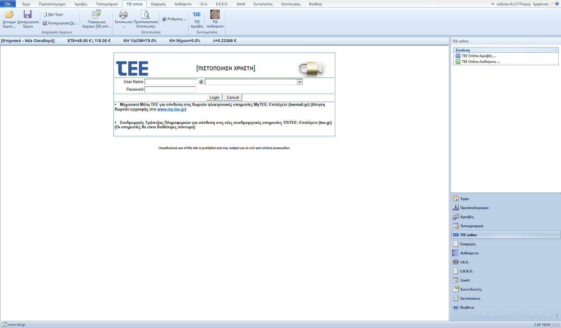
Task: Create a new project with Νέο Έργο
Action: click(53, 14)
